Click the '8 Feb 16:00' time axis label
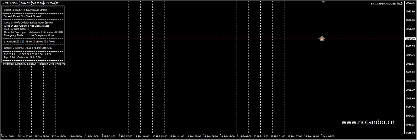 [142, 137]
